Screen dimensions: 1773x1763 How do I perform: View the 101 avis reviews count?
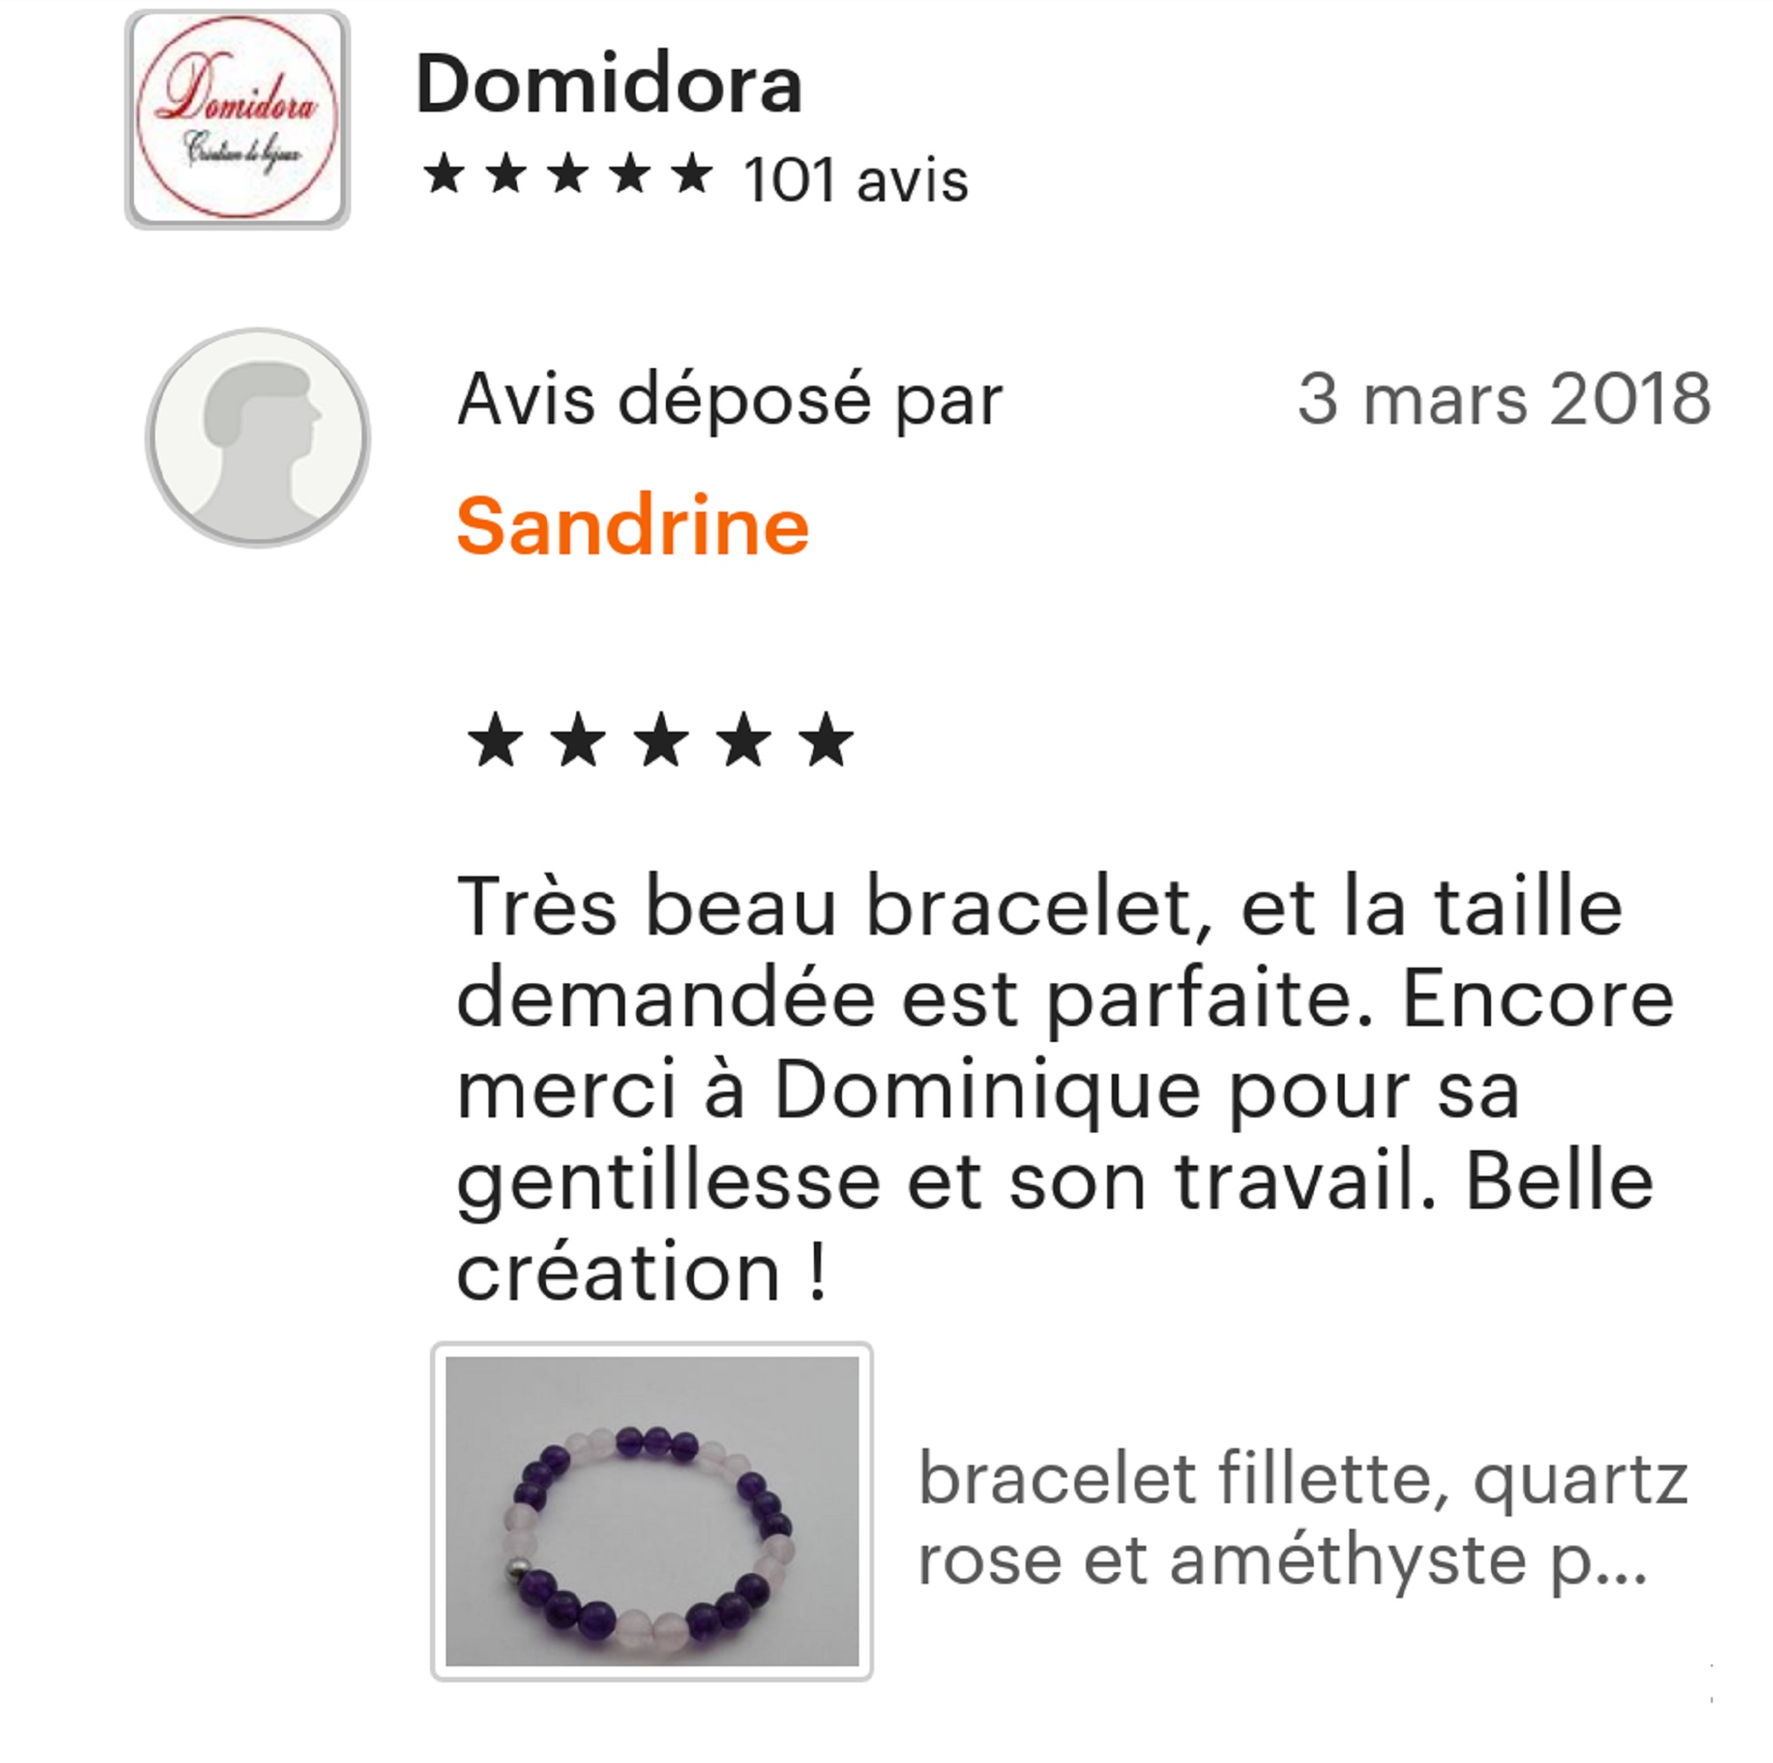click(855, 179)
